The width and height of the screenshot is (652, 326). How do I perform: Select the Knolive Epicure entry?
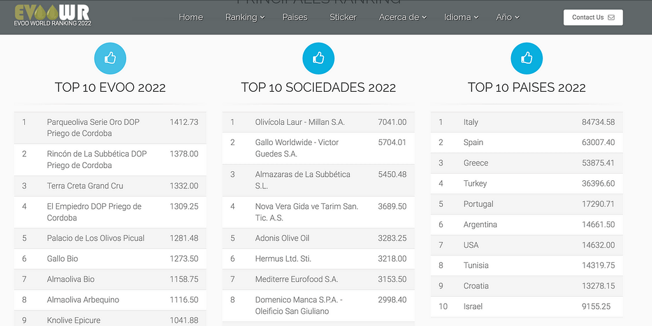tap(73, 320)
